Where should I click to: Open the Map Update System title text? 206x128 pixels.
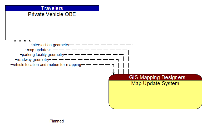155,84
